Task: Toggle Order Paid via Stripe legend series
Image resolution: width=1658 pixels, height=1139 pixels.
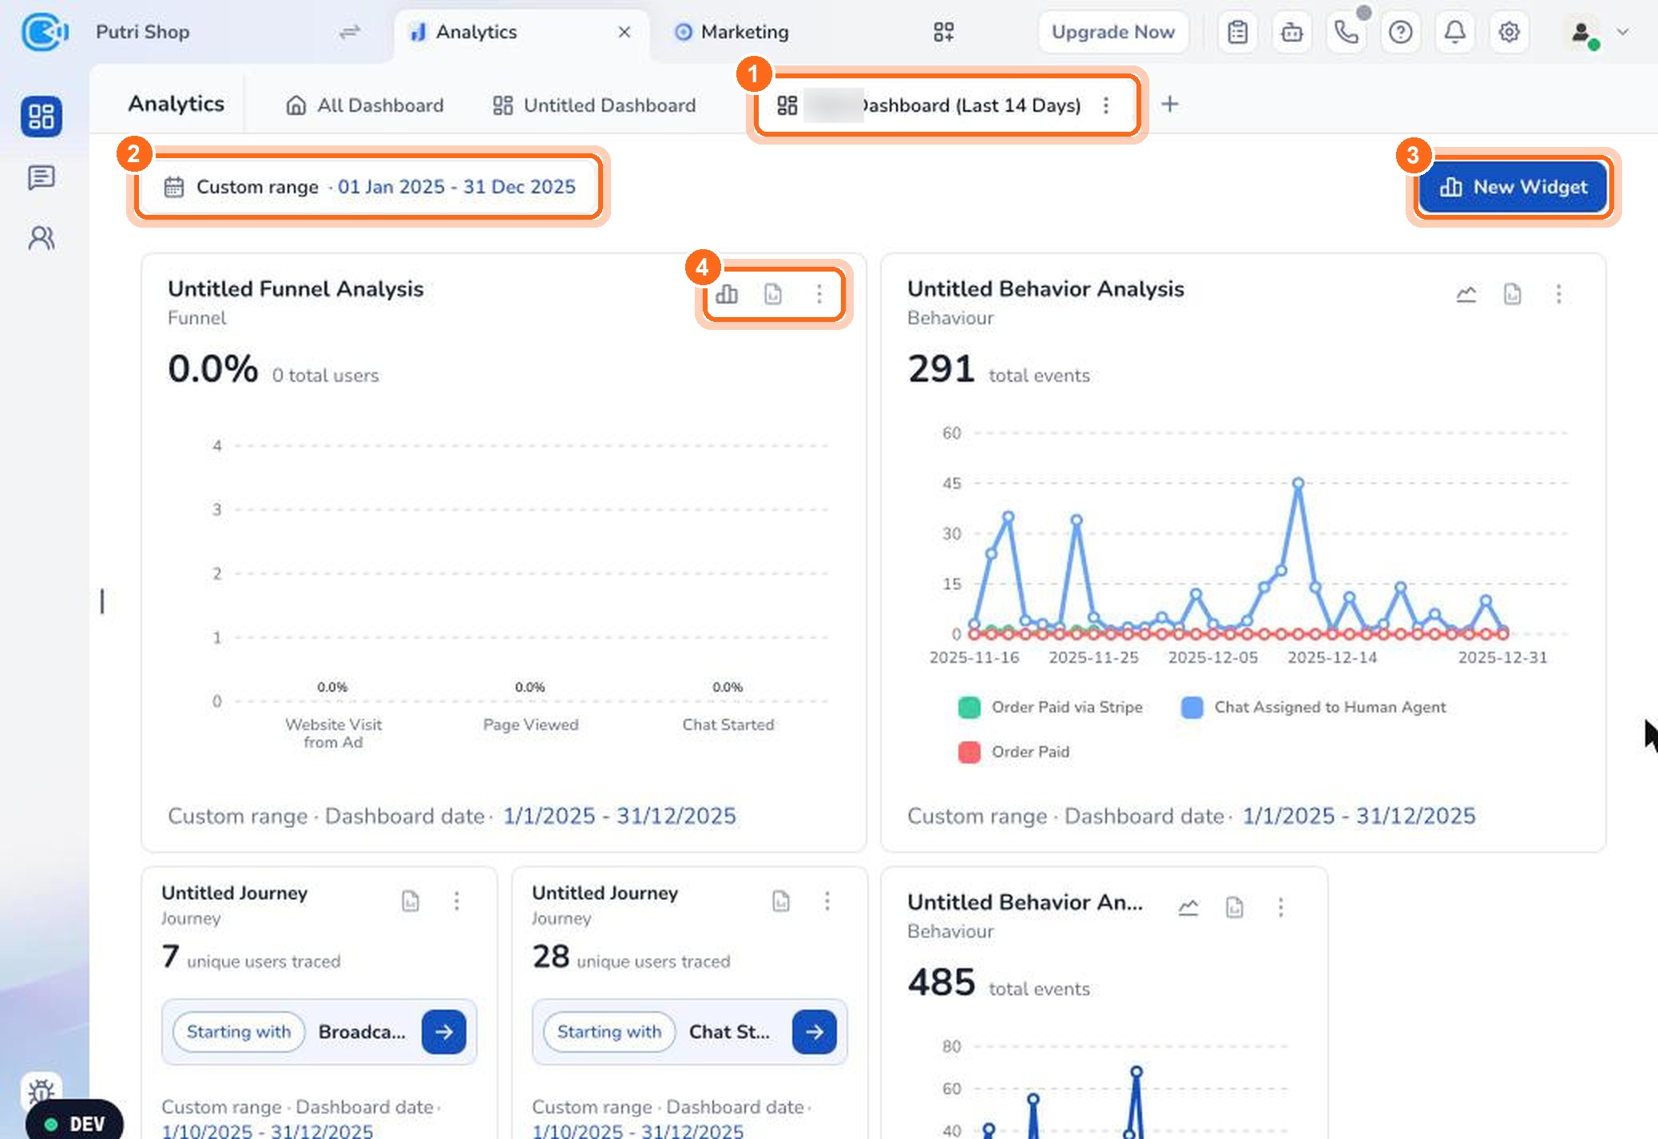Action: [1050, 707]
